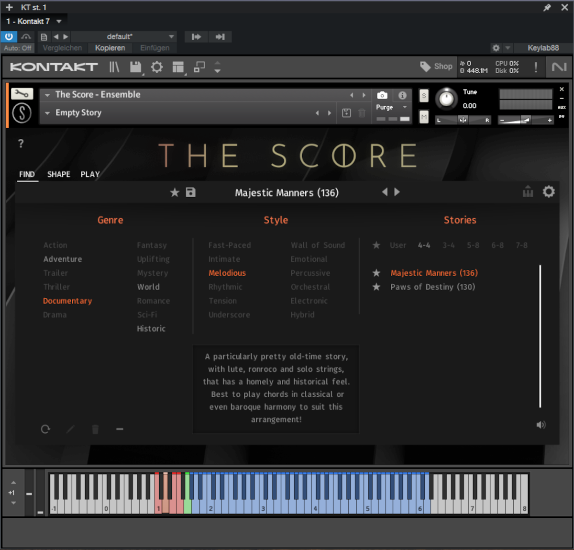Select the 3-4 stories filter
Viewport: 574px width, 550px height.
click(x=448, y=245)
